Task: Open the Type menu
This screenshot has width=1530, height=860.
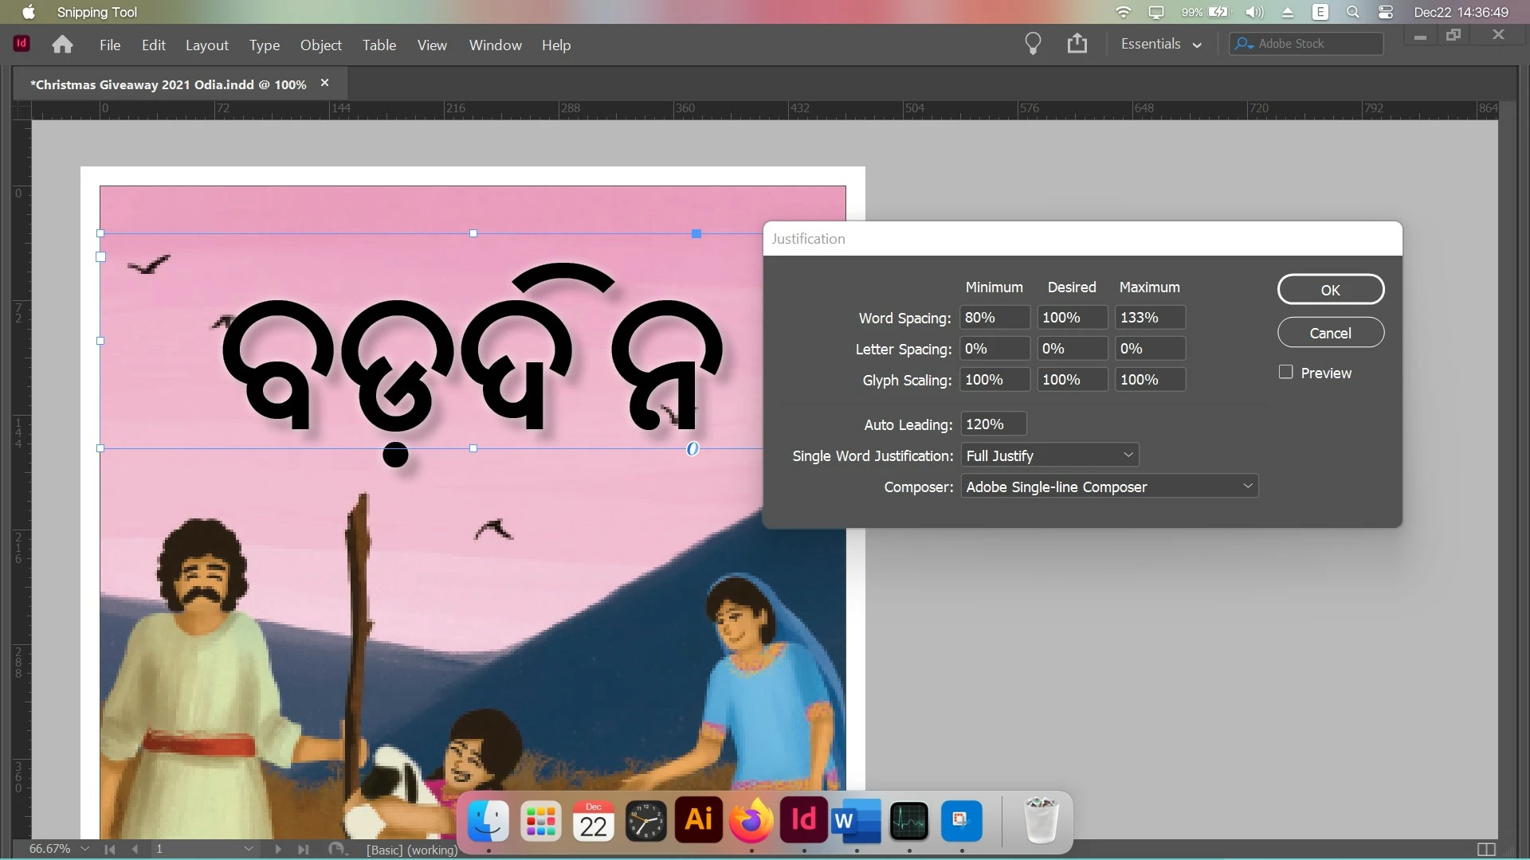Action: coord(264,45)
